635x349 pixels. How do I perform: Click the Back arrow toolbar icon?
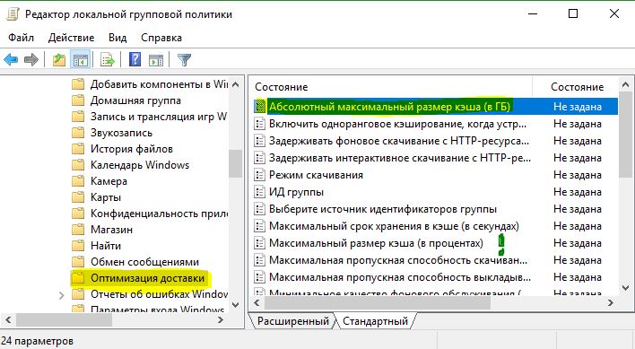[11, 60]
